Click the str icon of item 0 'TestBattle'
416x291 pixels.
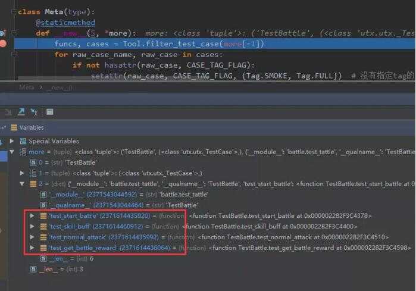point(33,162)
